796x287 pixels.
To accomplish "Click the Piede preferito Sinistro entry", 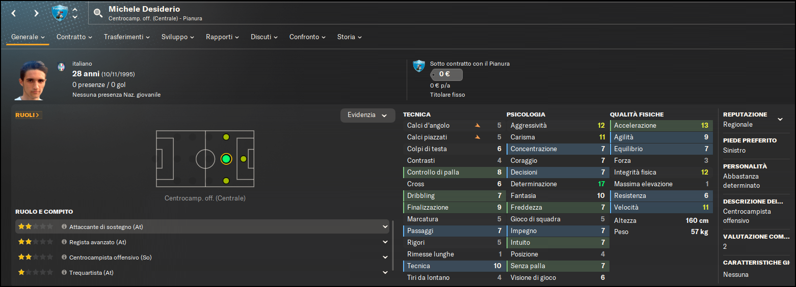I will [x=734, y=150].
